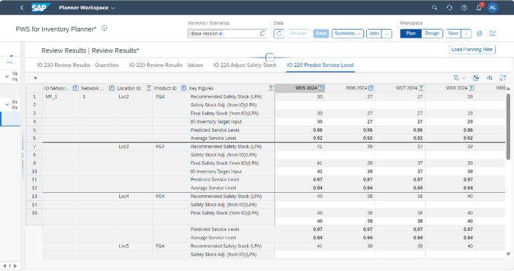Open the W05 2024 column filter dropdown
This screenshot has height=271, width=514.
321,88
